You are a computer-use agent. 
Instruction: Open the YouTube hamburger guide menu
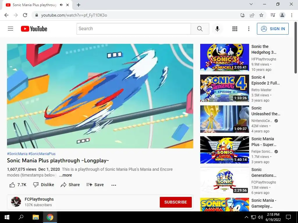point(10,29)
